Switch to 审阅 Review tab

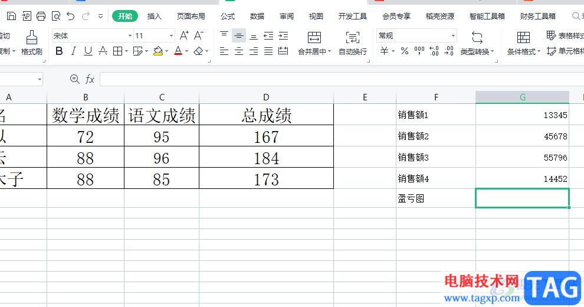point(287,16)
